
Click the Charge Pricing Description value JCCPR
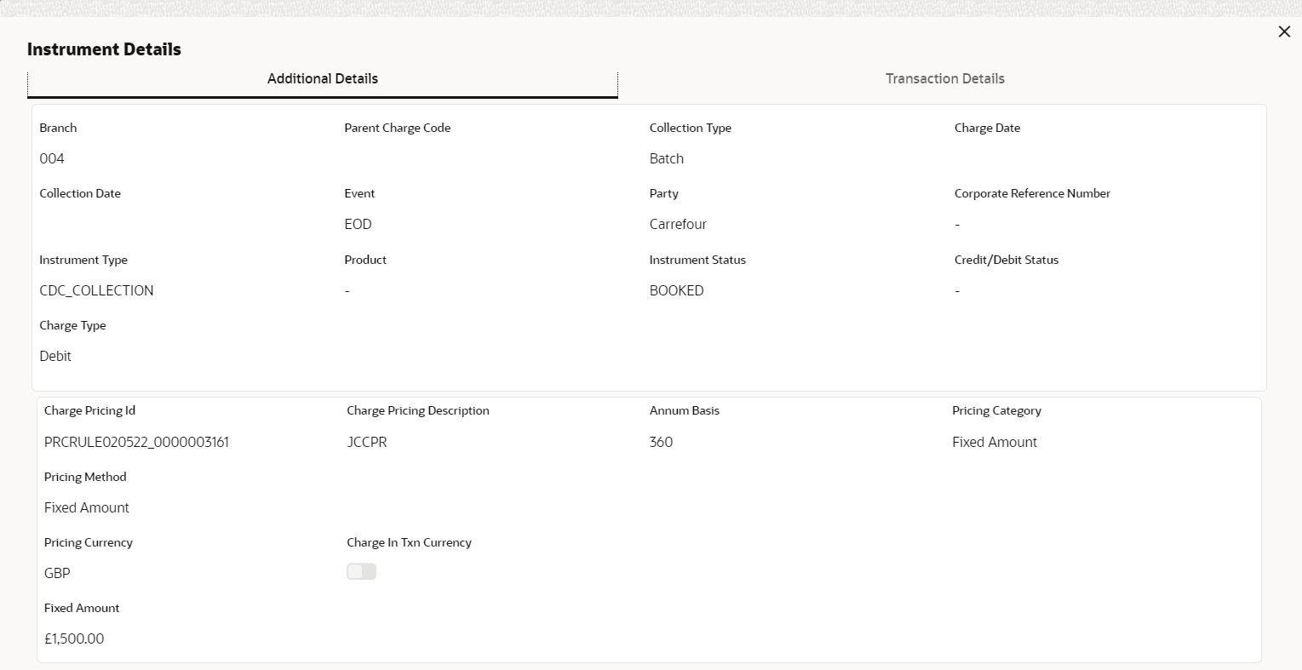point(366,442)
